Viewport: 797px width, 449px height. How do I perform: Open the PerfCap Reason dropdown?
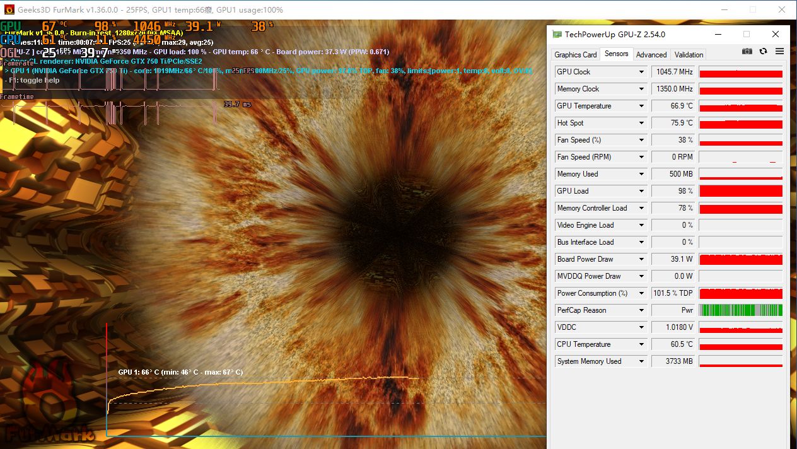point(641,310)
